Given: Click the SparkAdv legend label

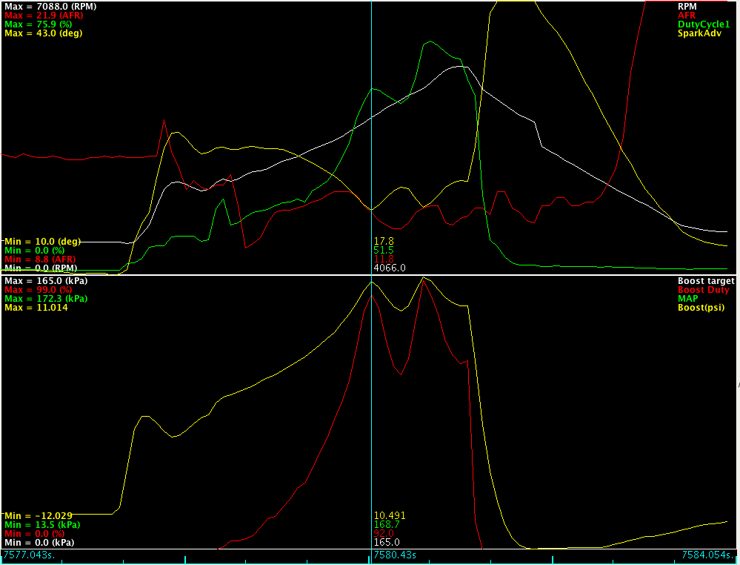Looking at the screenshot, I should [x=699, y=33].
